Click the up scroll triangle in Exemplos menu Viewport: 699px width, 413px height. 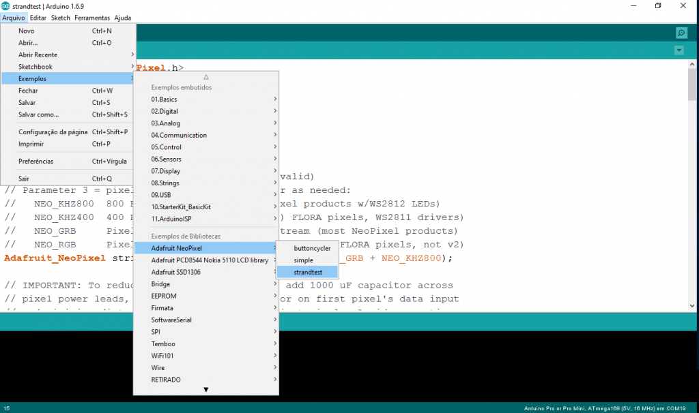tap(206, 77)
